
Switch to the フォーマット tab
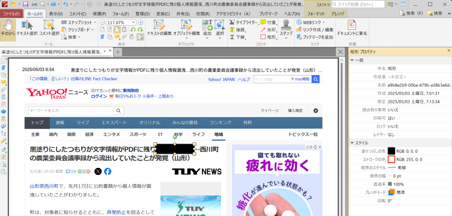click(316, 14)
